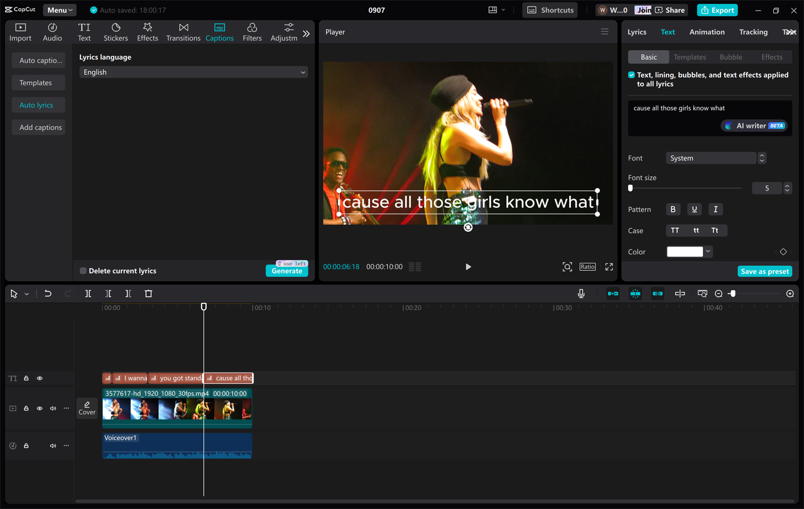Open Lyrics language dropdown
The width and height of the screenshot is (804, 509).
(193, 72)
